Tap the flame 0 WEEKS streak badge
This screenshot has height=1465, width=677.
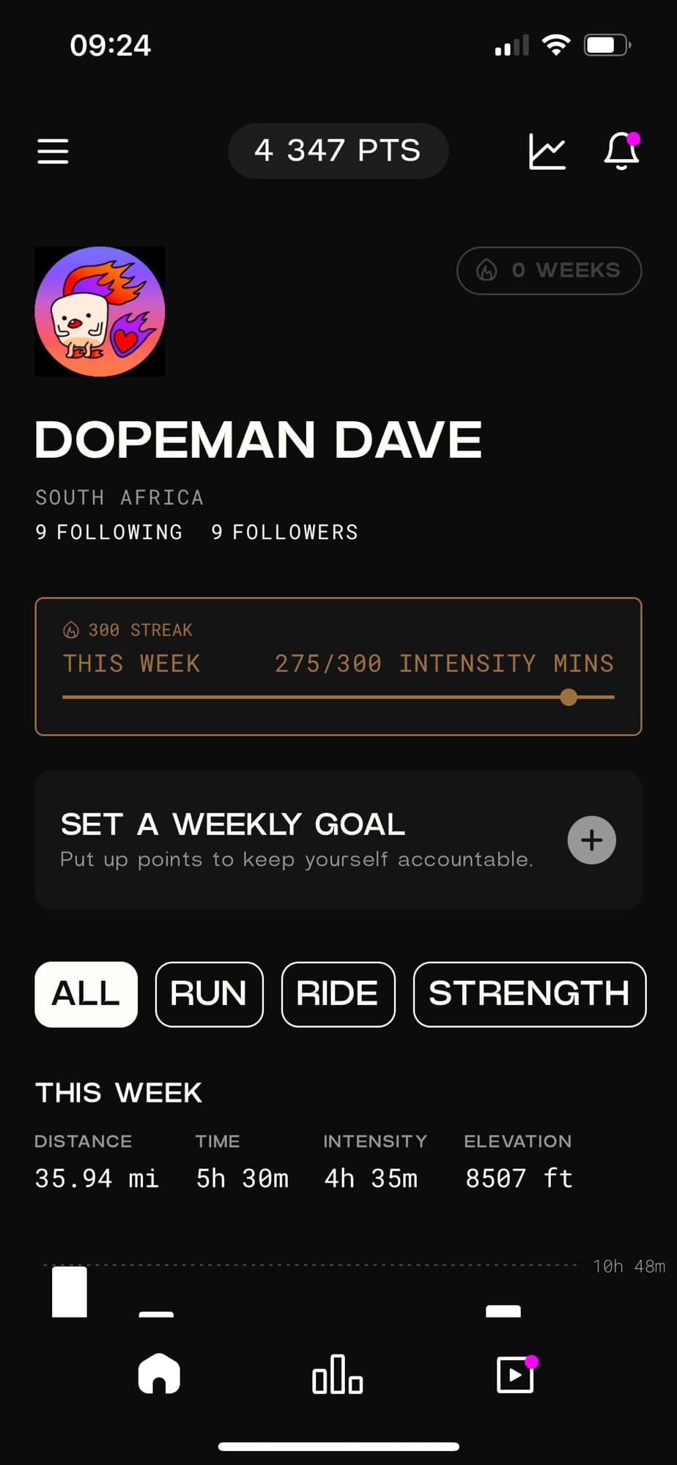click(x=549, y=270)
